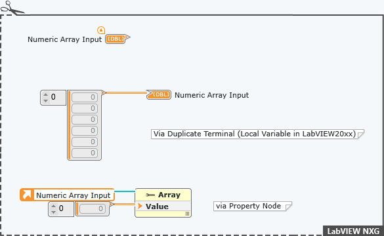Click the orange reference arrow icon
The width and height of the screenshot is (384, 236).
[27, 195]
